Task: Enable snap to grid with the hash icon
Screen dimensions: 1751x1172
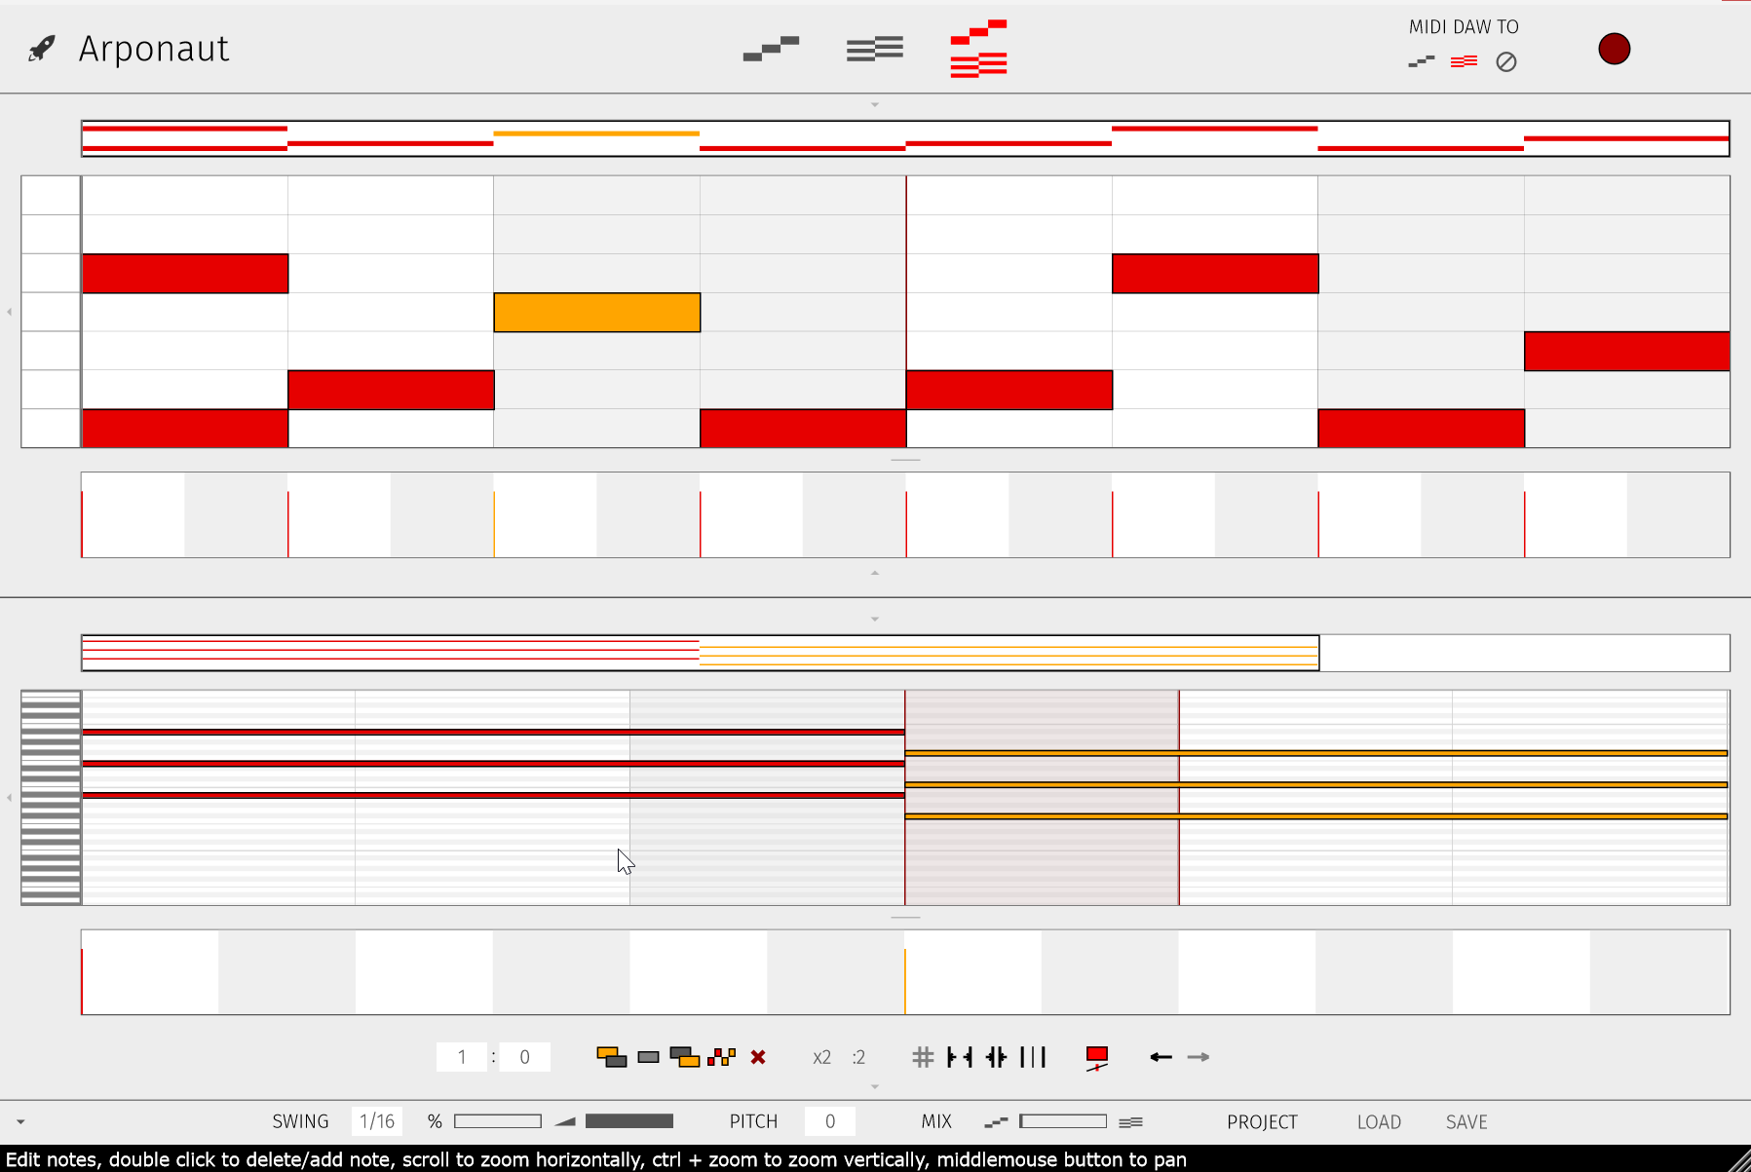Action: (x=923, y=1057)
